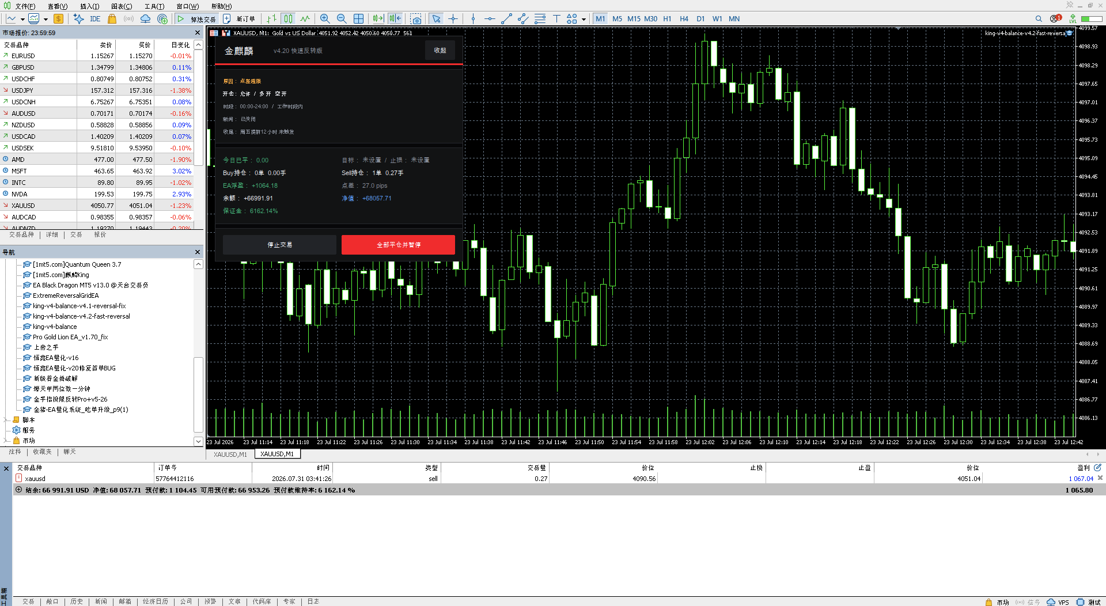
Task: Click the stop trading button
Action: 279,245
